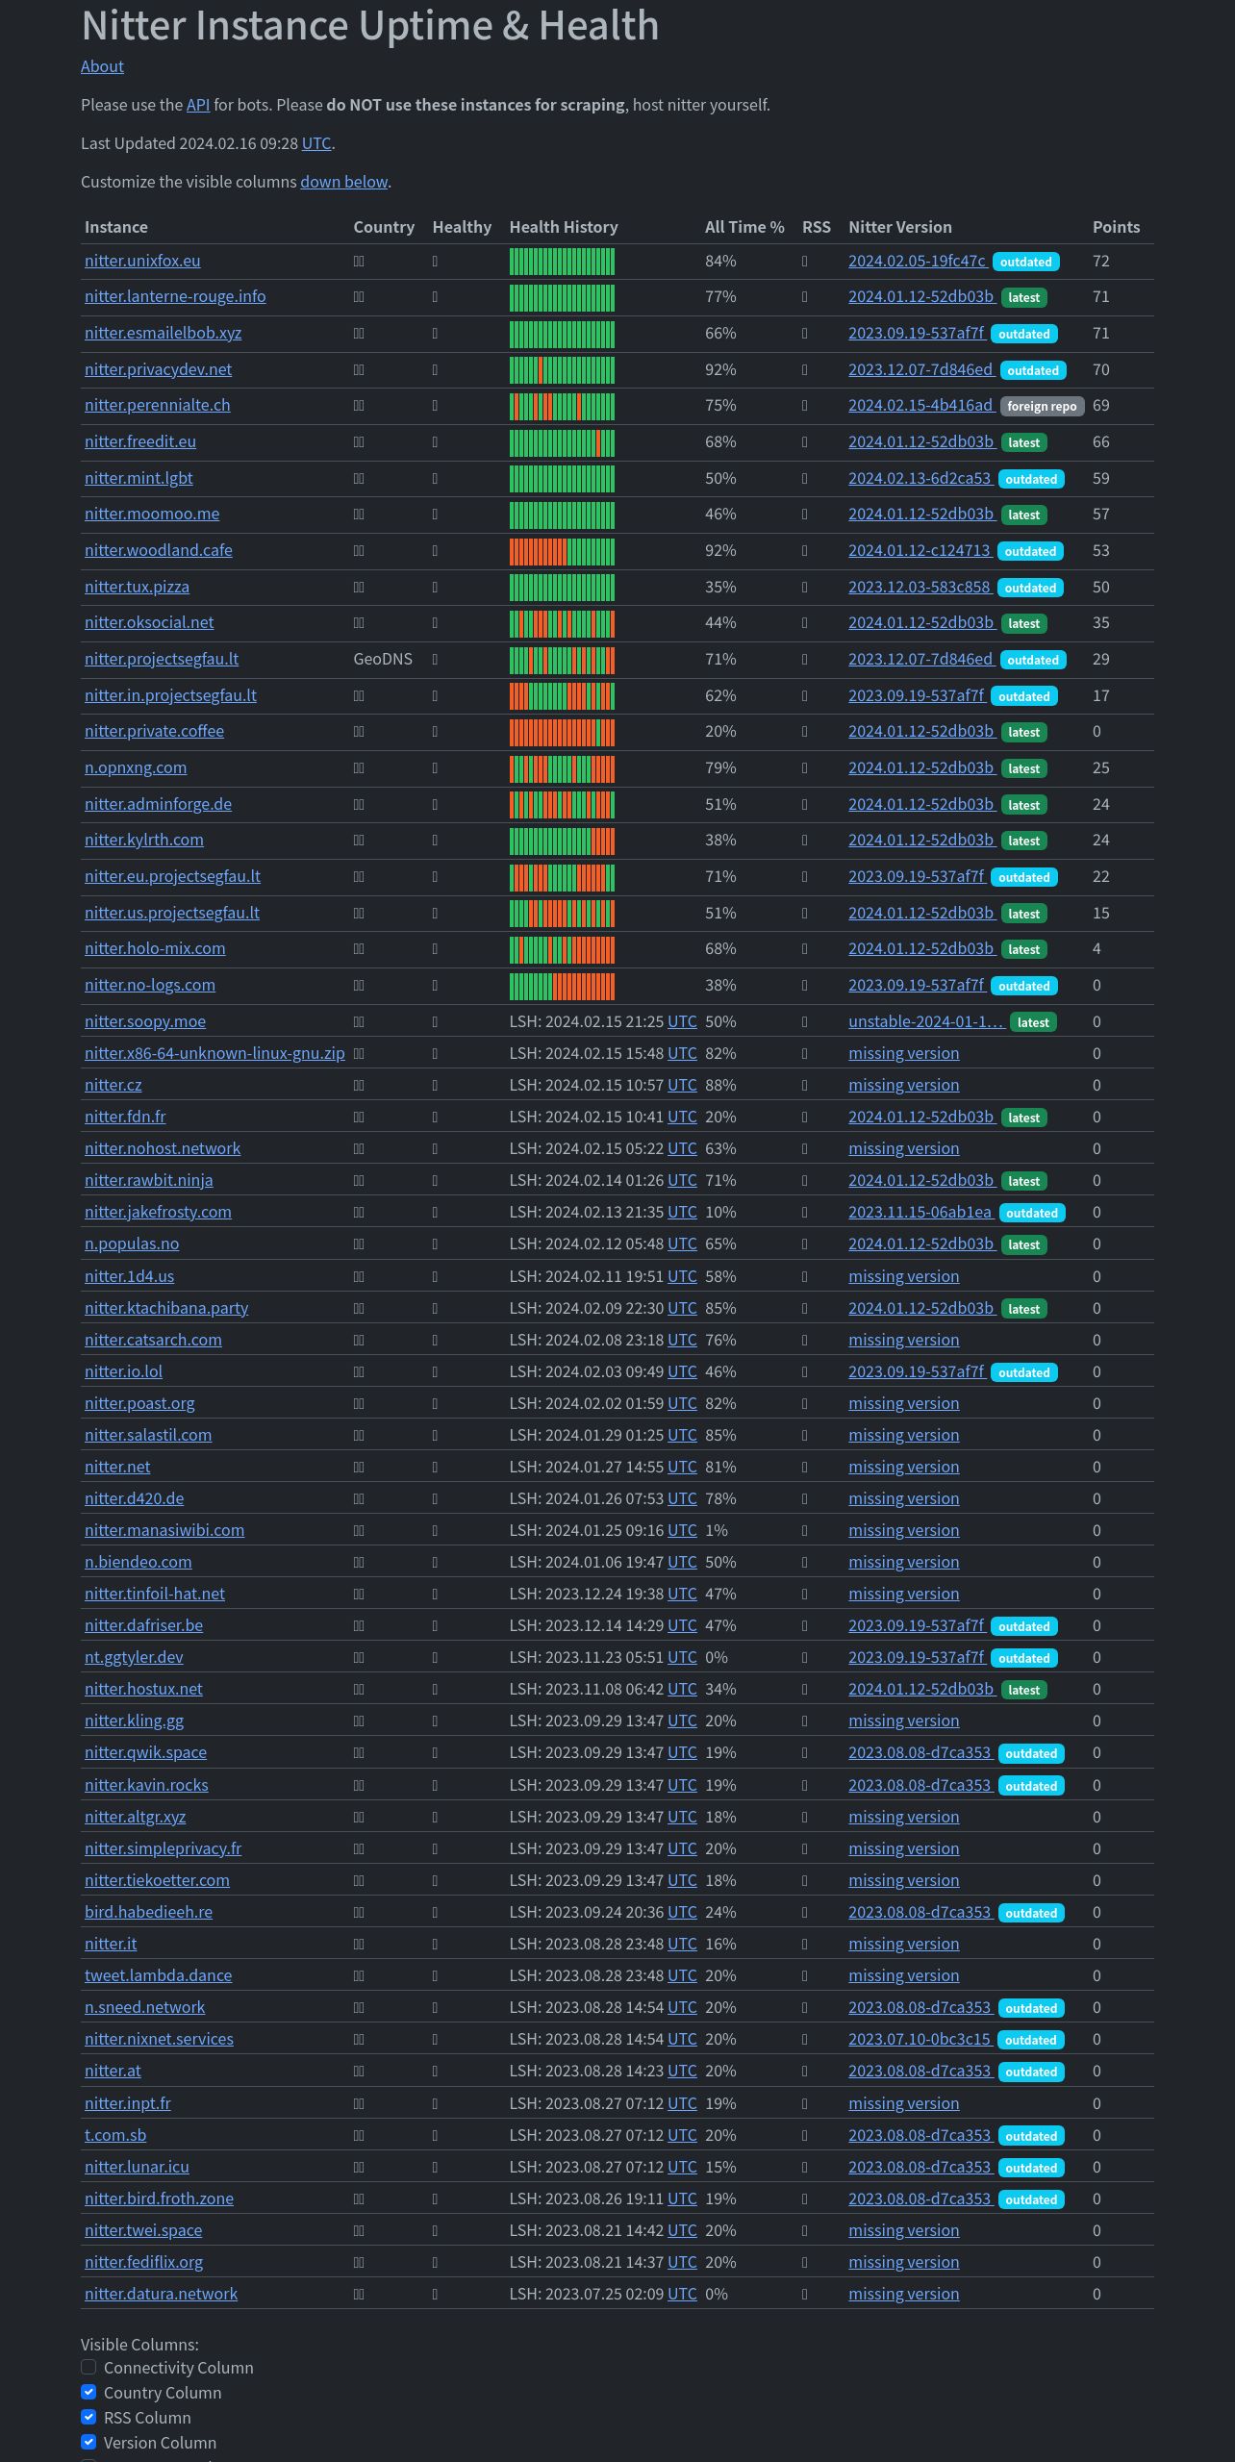Uncheck the Version Column checkbox

coord(88,2442)
